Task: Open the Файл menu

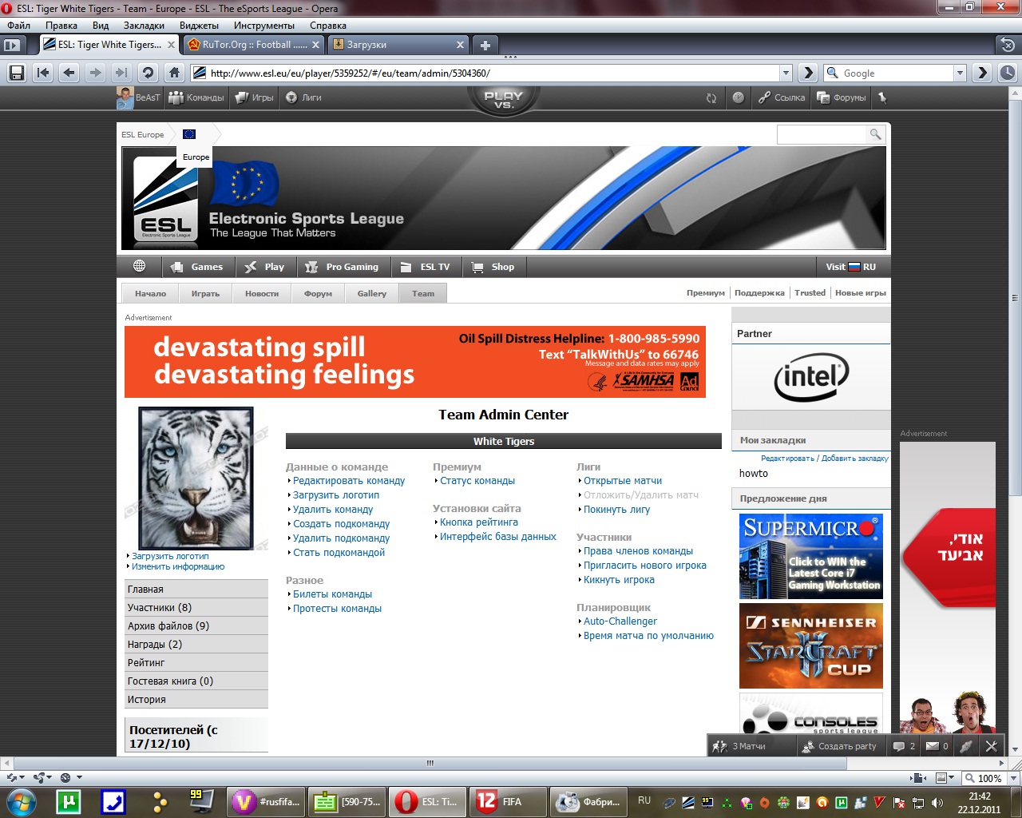Action: coord(18,26)
